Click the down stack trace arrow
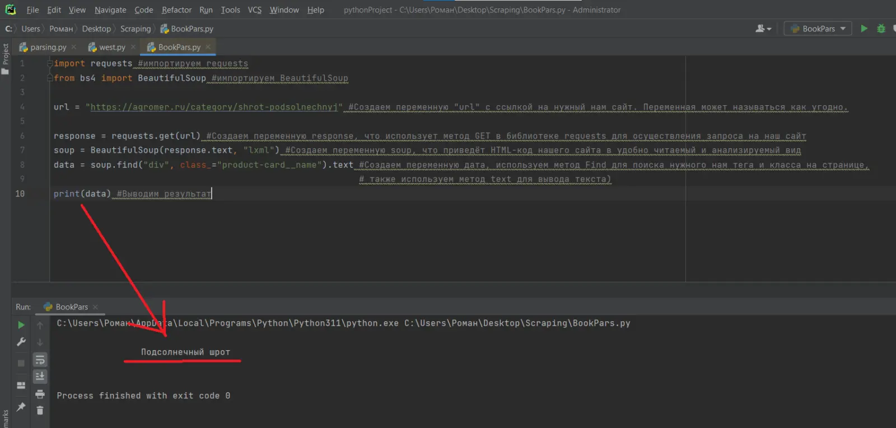Viewport: 896px width, 428px height. coord(40,342)
